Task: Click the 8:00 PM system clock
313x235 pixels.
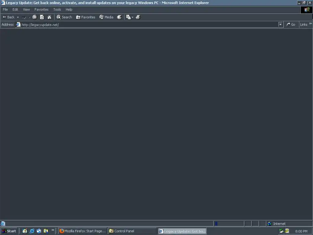Action: (x=301, y=231)
